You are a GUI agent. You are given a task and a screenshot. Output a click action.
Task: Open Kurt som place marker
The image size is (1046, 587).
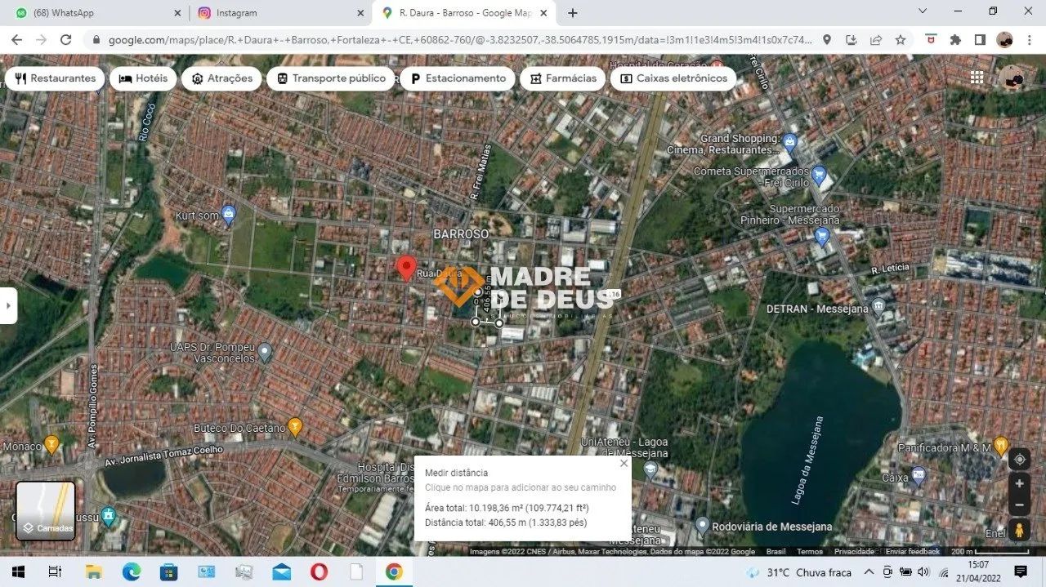point(229,216)
